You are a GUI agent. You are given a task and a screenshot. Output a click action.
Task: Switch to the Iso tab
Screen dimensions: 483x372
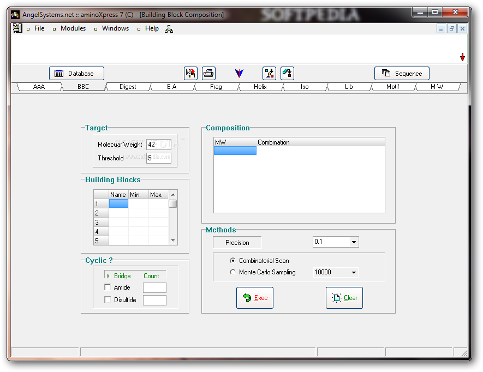(x=305, y=87)
